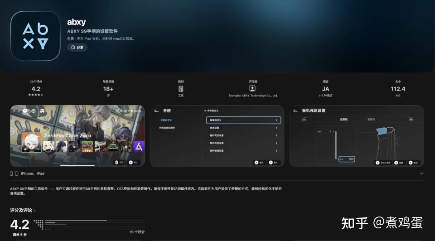Click the star rating under 4.2
The width and height of the screenshot is (435, 241).
pyautogui.click(x=36, y=95)
